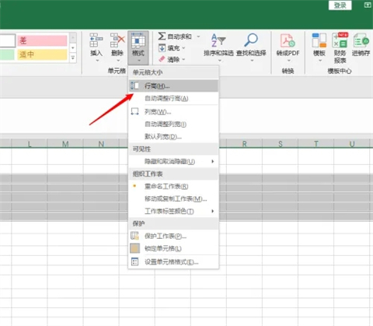The width and height of the screenshot is (373, 326).
Task: Select column U header
Action: coord(352,143)
